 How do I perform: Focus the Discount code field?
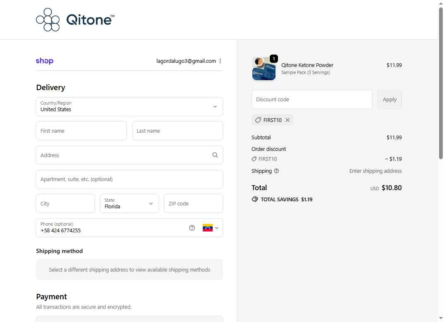click(x=312, y=100)
